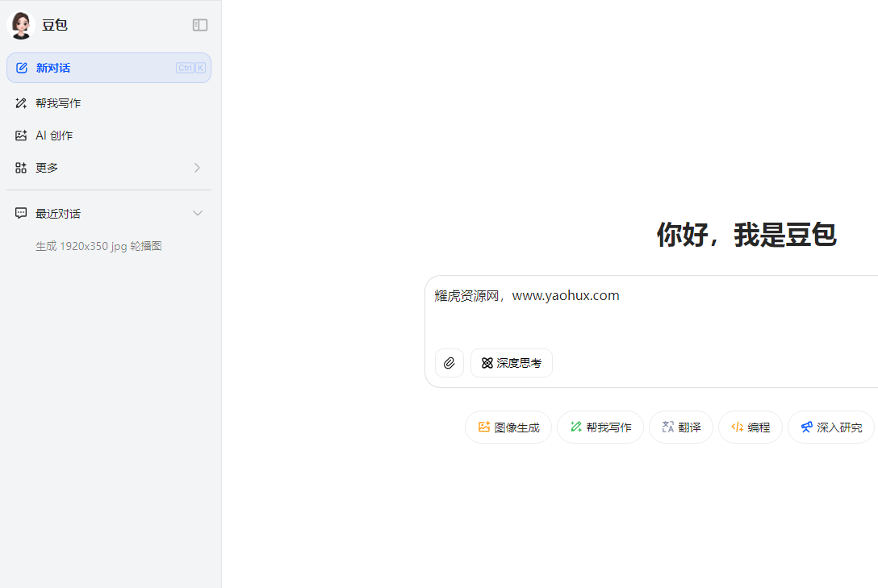The width and height of the screenshot is (878, 588).
Task: Click the AI 创作 image icon
Action: (21, 136)
